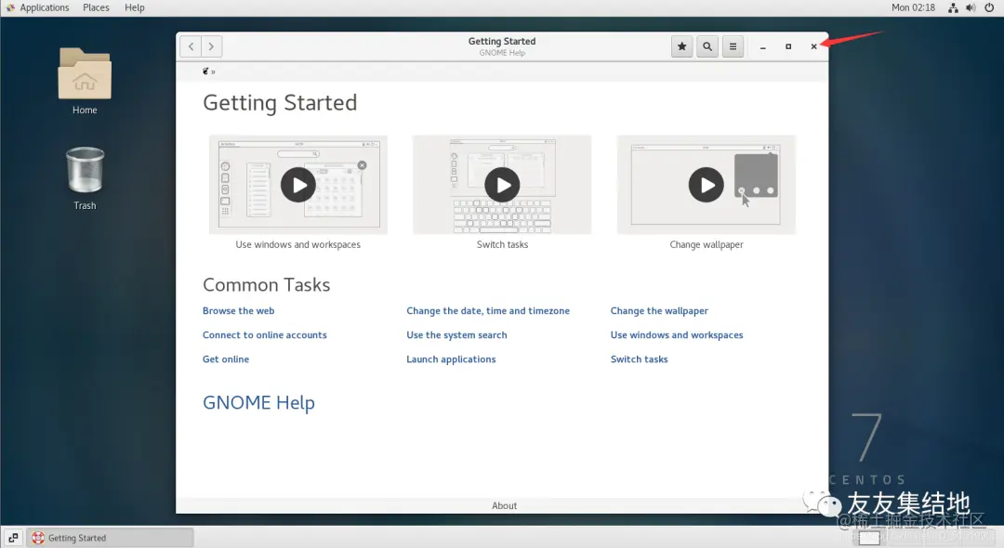
Task: Click the show-desktop icon in bottom panel
Action: tap(13, 538)
